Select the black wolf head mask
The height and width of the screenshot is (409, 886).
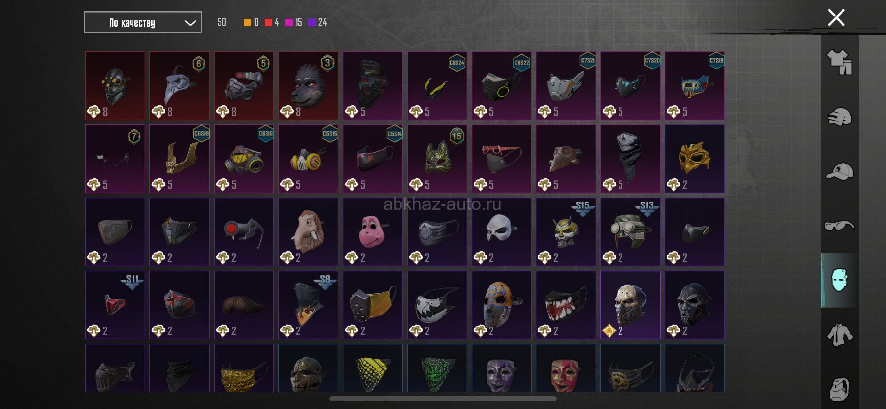coord(308,86)
